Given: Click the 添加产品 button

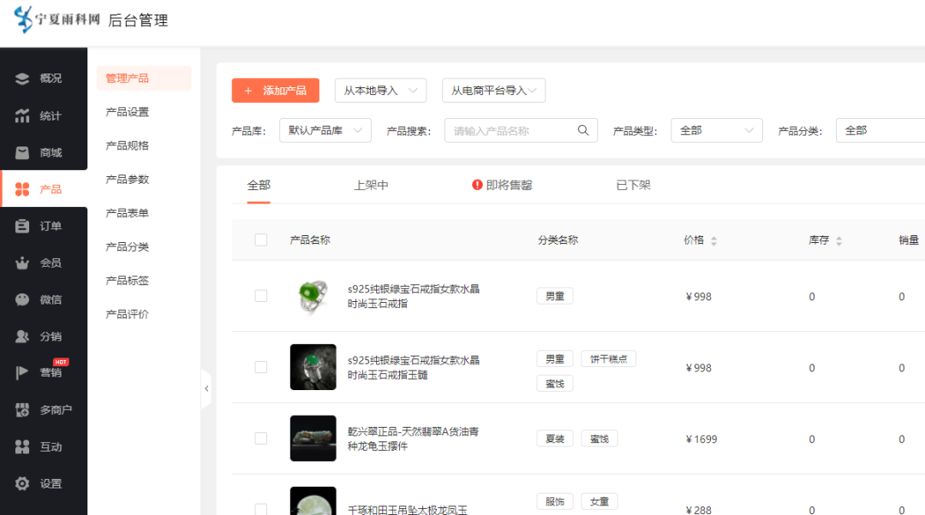Looking at the screenshot, I should coord(276,90).
